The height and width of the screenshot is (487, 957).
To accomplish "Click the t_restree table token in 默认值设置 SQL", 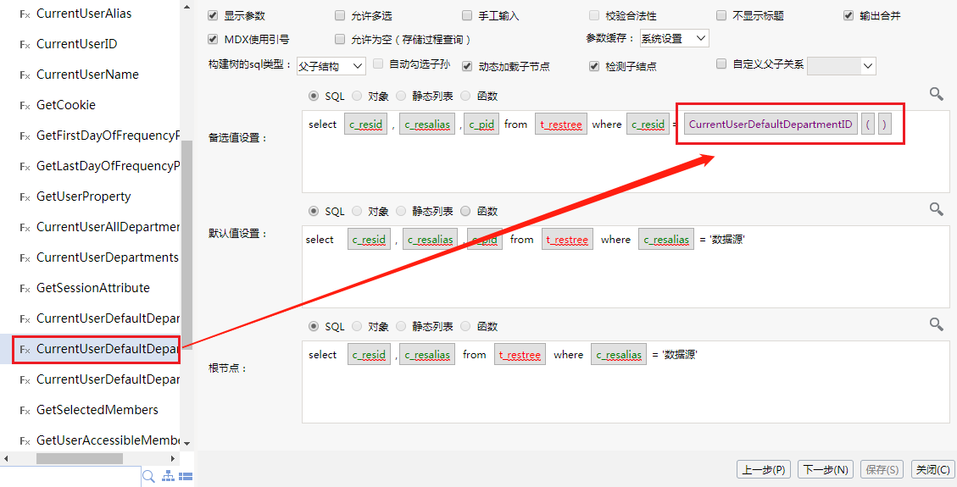I will point(567,240).
